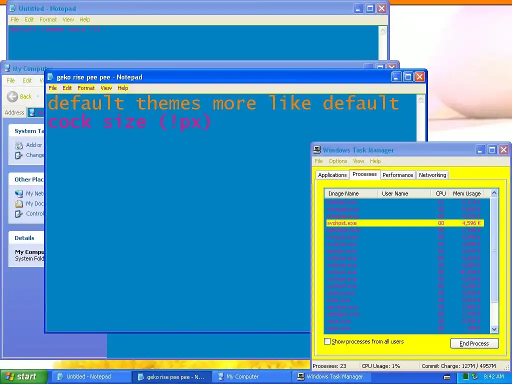Click the Back arrow icon in My Computer
This screenshot has height=384, width=512.
(x=12, y=96)
